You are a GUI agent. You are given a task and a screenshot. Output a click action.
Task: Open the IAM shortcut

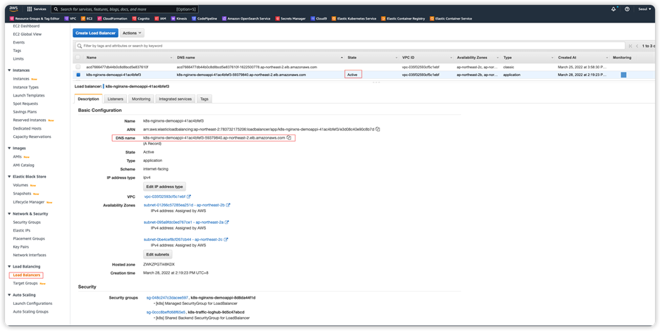point(160,18)
